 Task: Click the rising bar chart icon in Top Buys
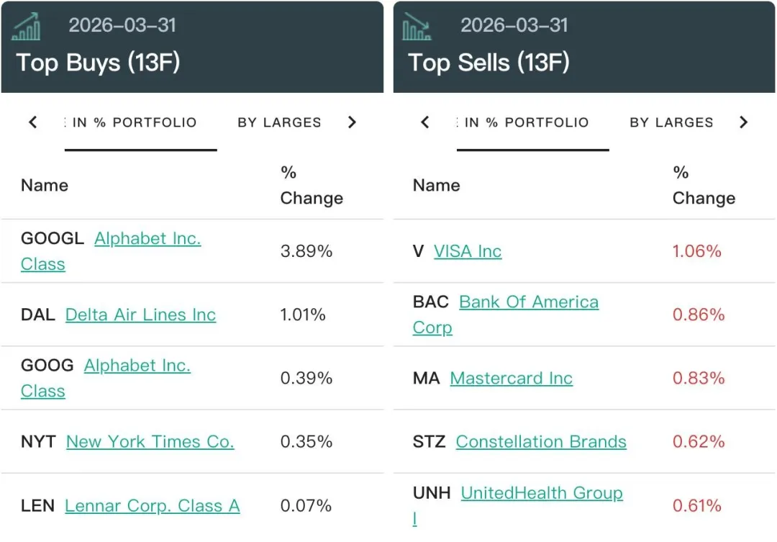(27, 27)
